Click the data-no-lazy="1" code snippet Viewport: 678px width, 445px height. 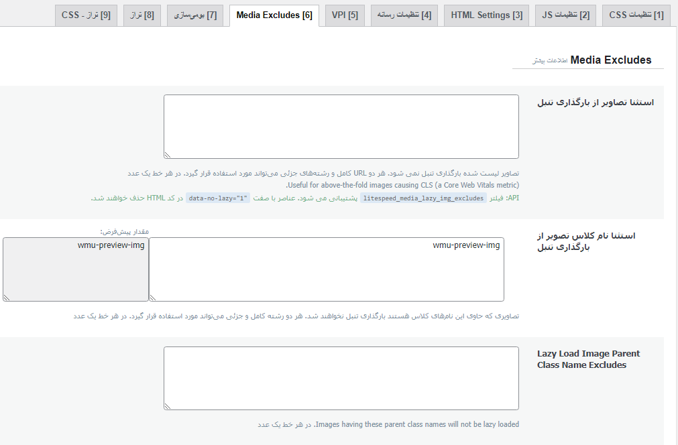218,198
